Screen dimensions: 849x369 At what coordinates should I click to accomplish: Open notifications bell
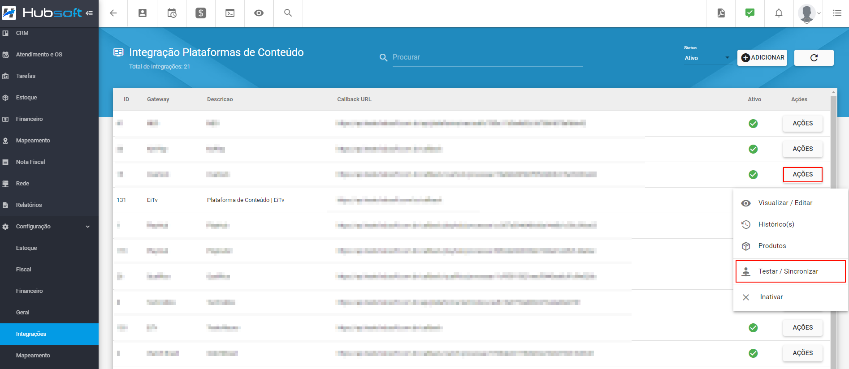click(779, 13)
